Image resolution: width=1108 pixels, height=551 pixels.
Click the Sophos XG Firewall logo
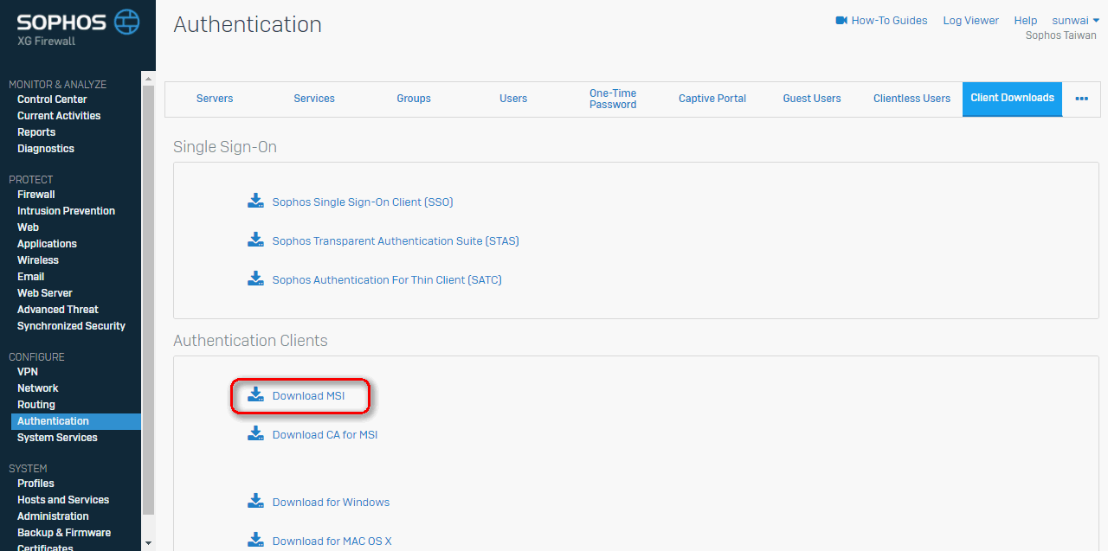[x=78, y=28]
